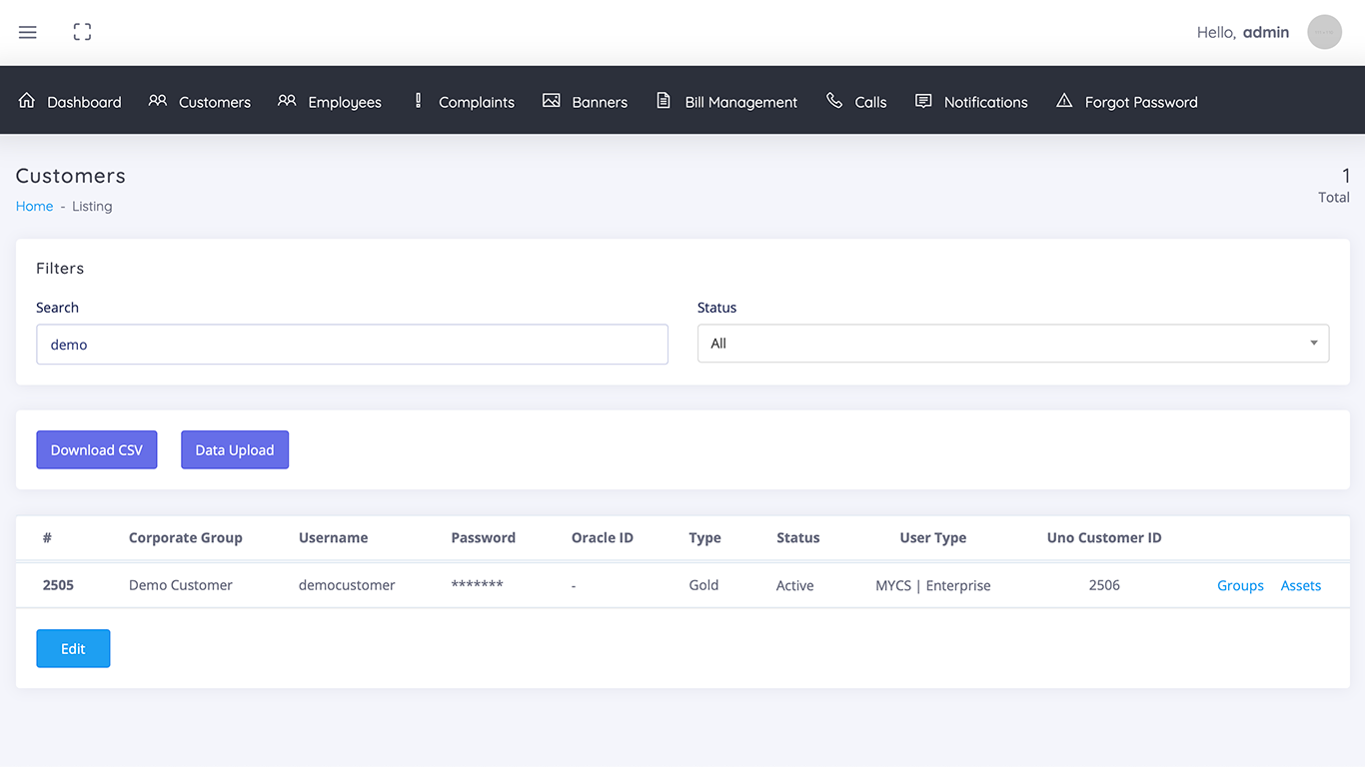The width and height of the screenshot is (1365, 767).
Task: Click the customer ID 2505 cell
Action: pyautogui.click(x=58, y=585)
